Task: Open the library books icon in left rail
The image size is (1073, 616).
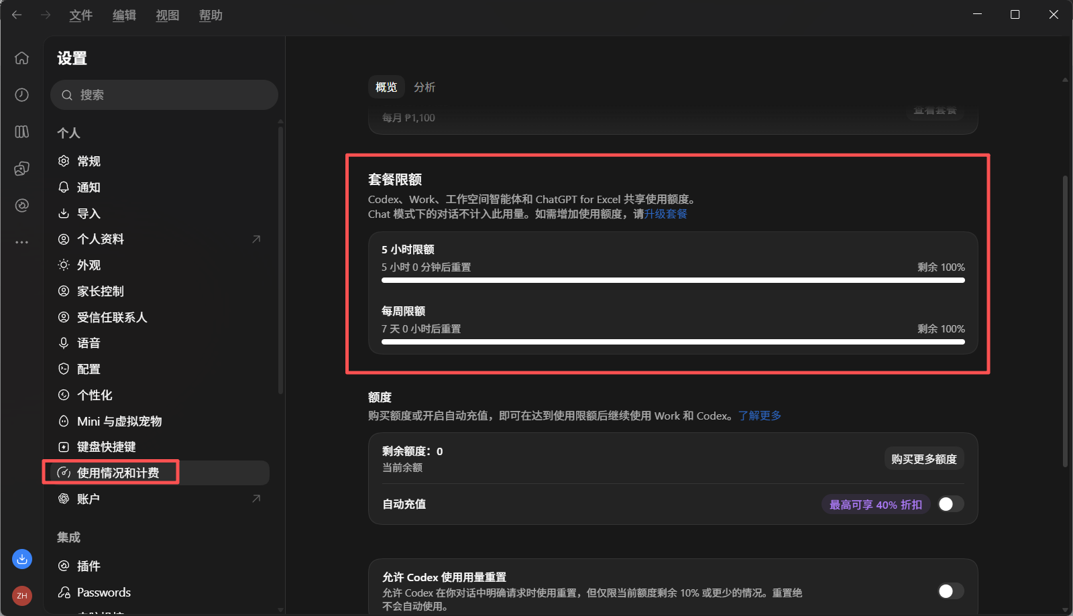Action: click(x=22, y=131)
